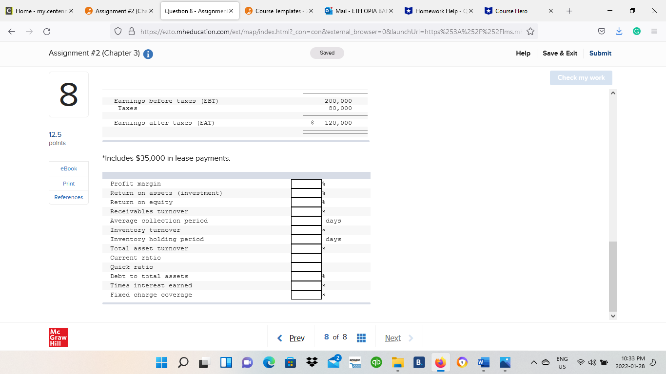Click the info icon beside Assignment #2 title
This screenshot has height=374, width=666.
tap(147, 54)
